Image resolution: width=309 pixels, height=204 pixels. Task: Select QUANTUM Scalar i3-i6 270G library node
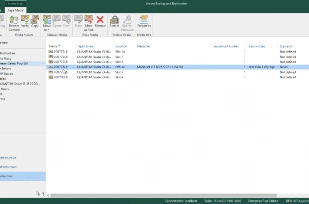(x=19, y=84)
